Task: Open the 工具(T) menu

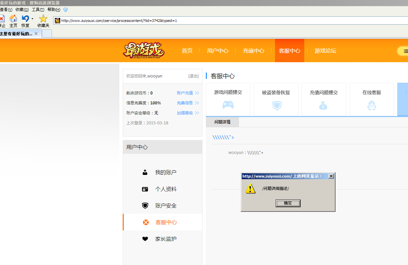Action: [x=38, y=10]
